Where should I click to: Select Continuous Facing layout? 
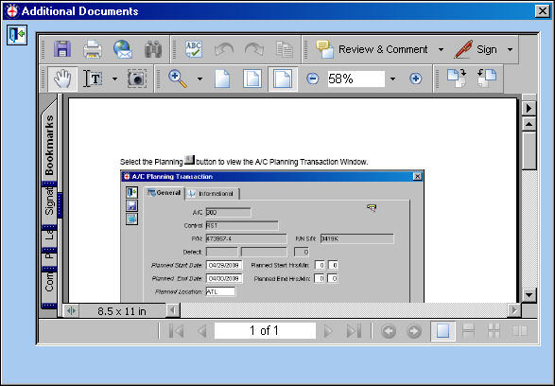click(x=494, y=331)
